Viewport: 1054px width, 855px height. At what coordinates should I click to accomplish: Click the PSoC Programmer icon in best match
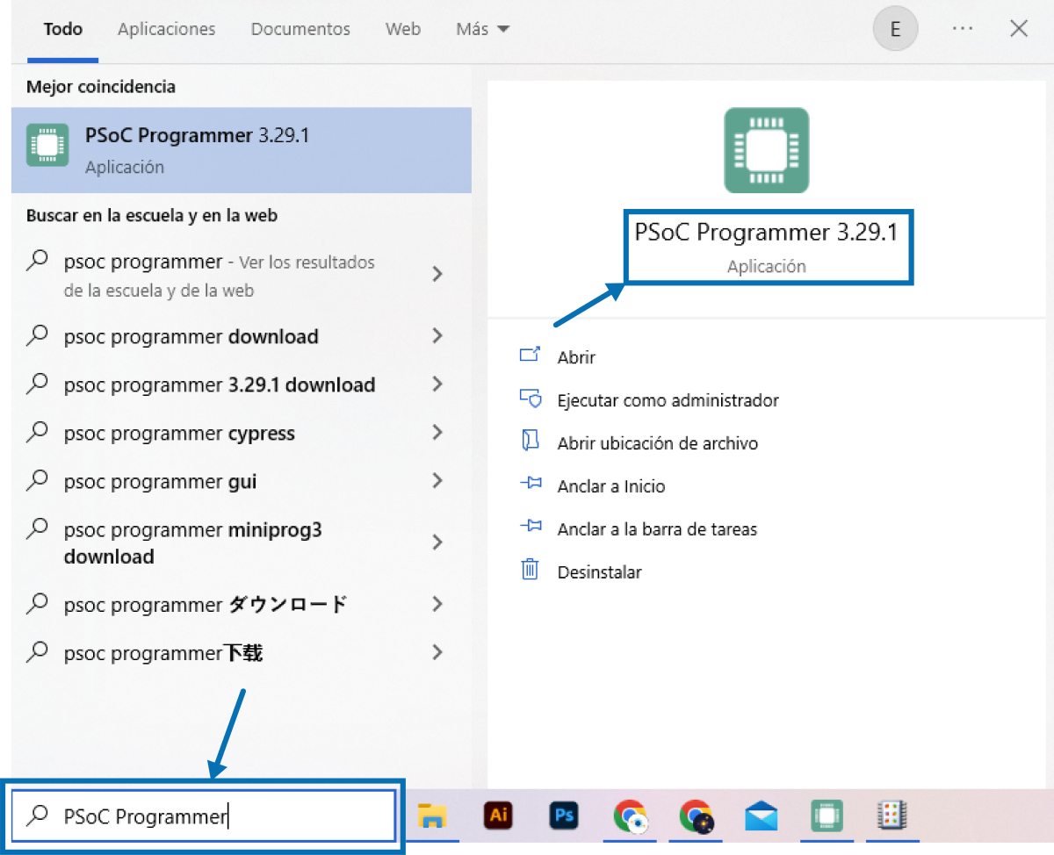[x=48, y=146]
